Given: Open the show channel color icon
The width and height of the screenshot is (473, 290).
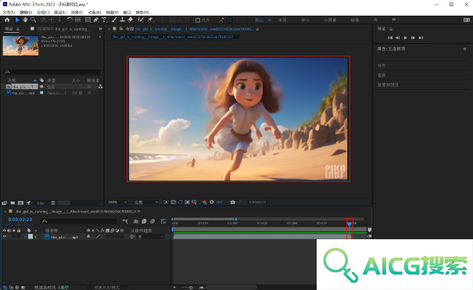Looking at the screenshot, I should [205, 202].
